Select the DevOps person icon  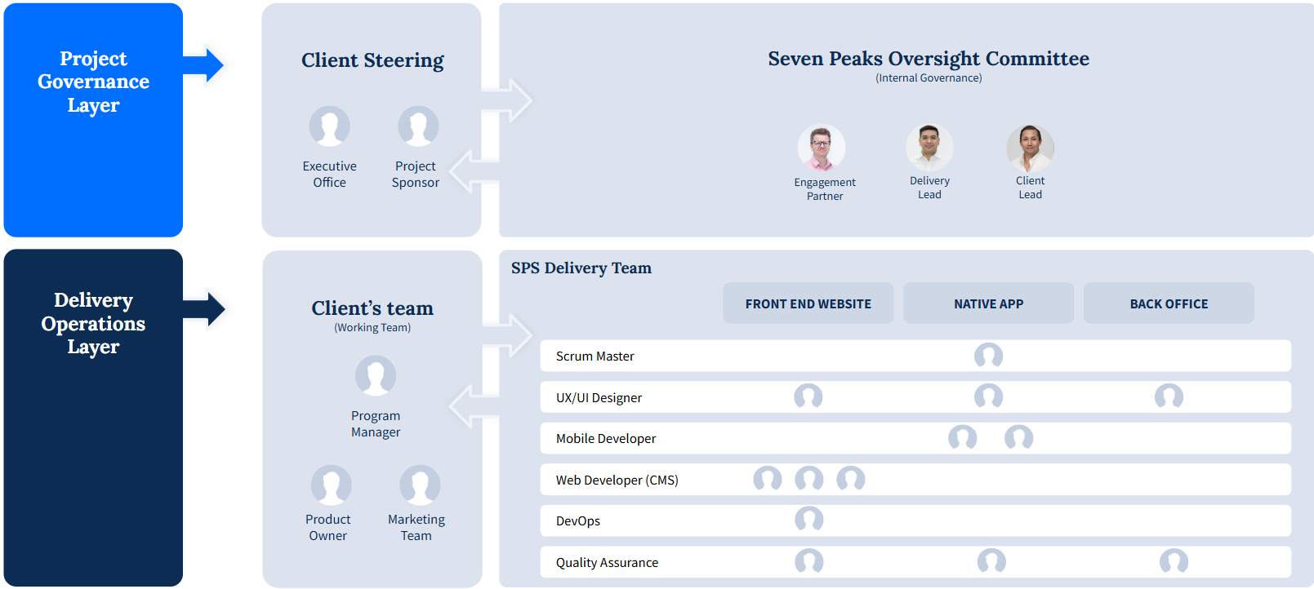[x=808, y=520]
